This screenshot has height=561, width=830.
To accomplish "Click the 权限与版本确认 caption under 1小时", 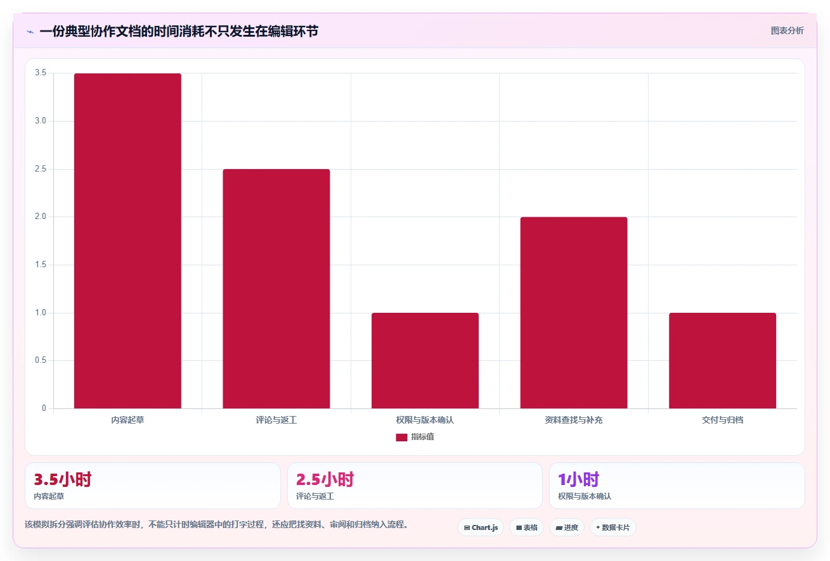I will (585, 496).
